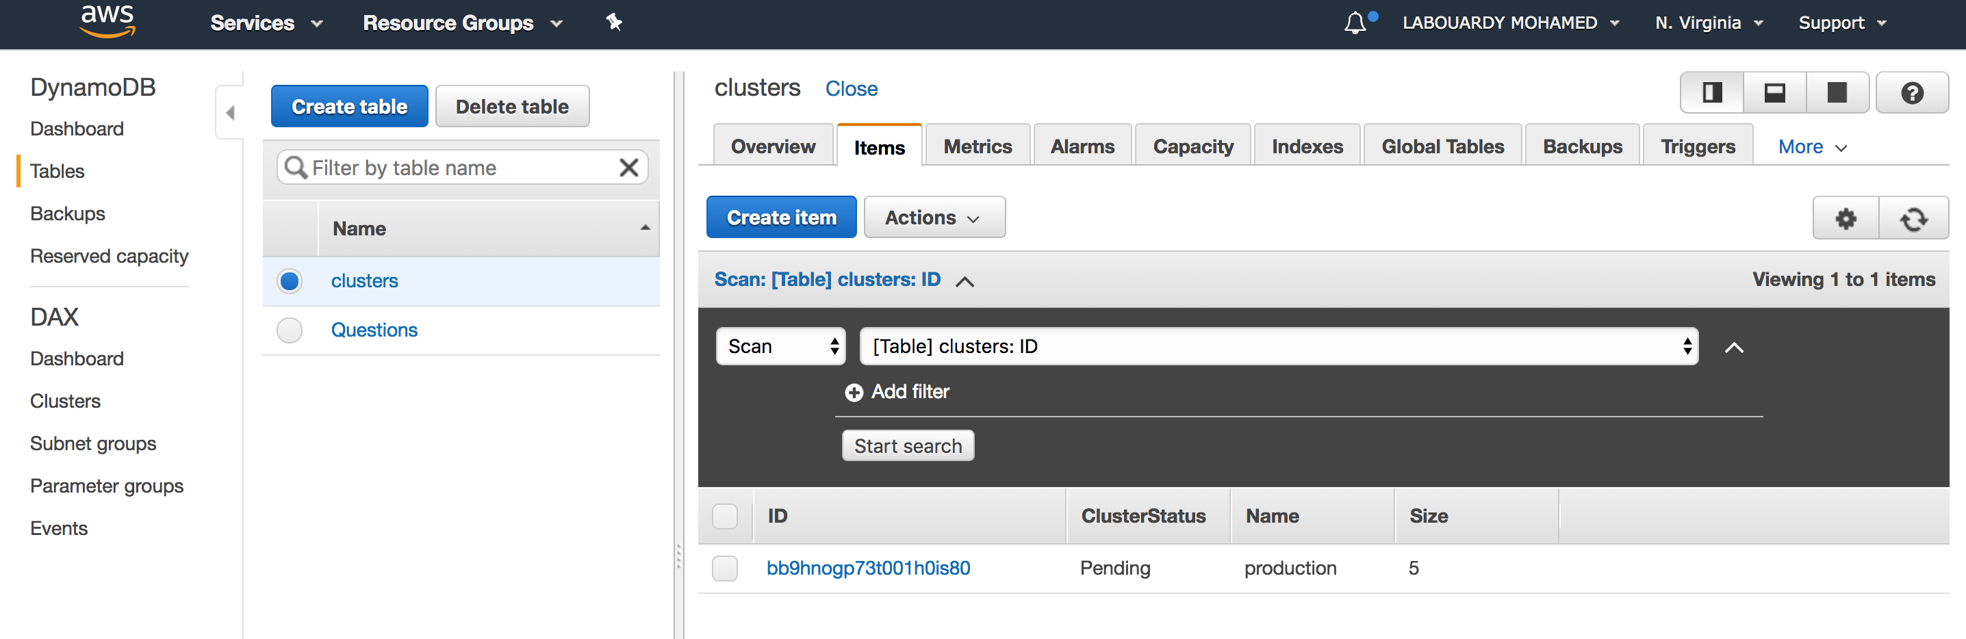This screenshot has height=639, width=1966.
Task: Open Reserved capacity in sidebar
Action: [x=109, y=256]
